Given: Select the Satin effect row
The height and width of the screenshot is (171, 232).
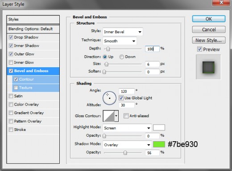Looking at the screenshot, I should pyautogui.click(x=33, y=96).
